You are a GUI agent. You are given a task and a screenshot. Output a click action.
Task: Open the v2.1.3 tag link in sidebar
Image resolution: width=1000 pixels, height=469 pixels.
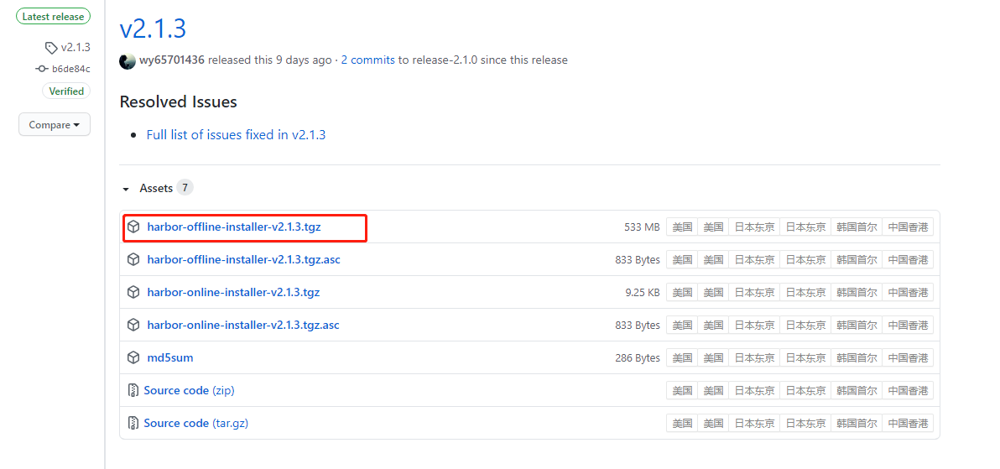click(76, 47)
